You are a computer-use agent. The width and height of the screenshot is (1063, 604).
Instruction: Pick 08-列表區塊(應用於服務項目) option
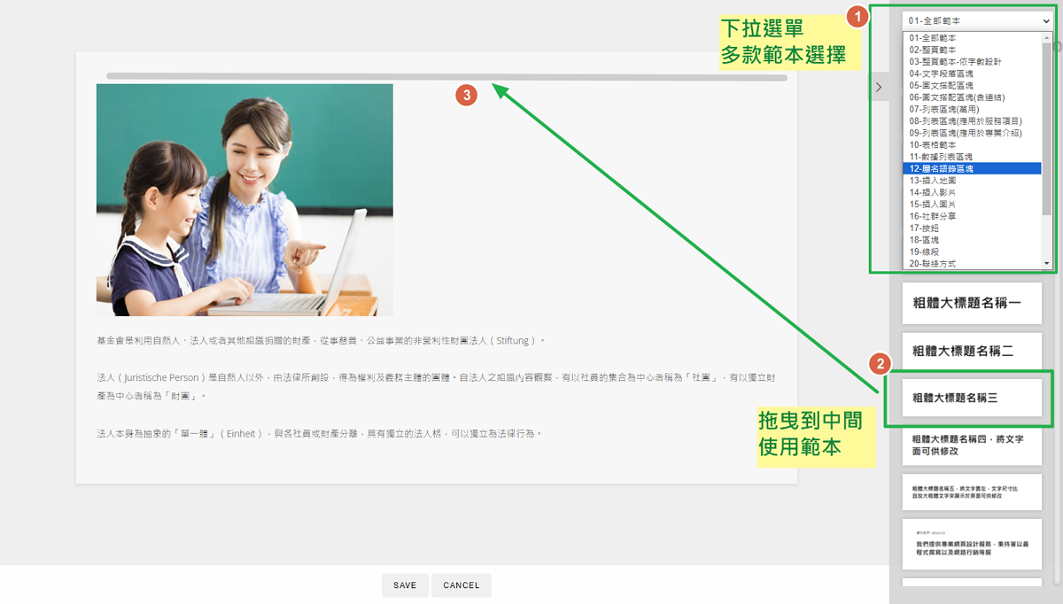tap(972, 120)
